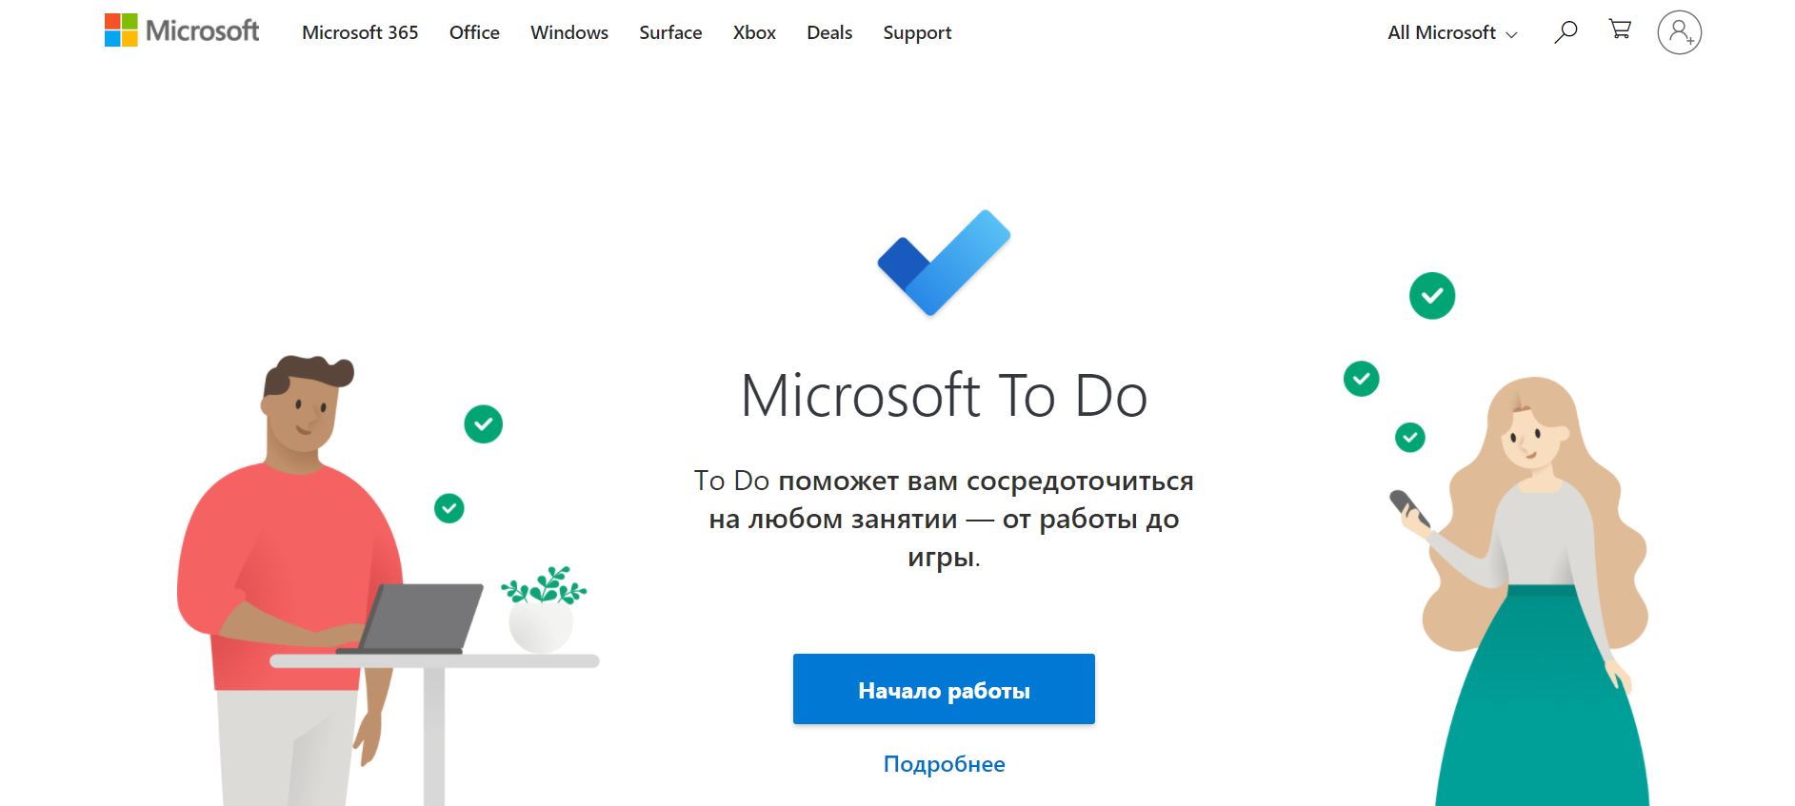Click the Microsoft logo
1795x806 pixels.
coord(182,31)
